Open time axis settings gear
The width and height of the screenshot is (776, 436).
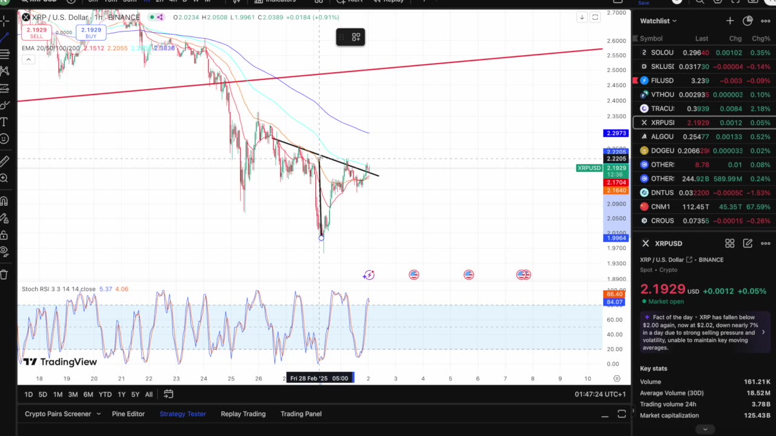617,378
